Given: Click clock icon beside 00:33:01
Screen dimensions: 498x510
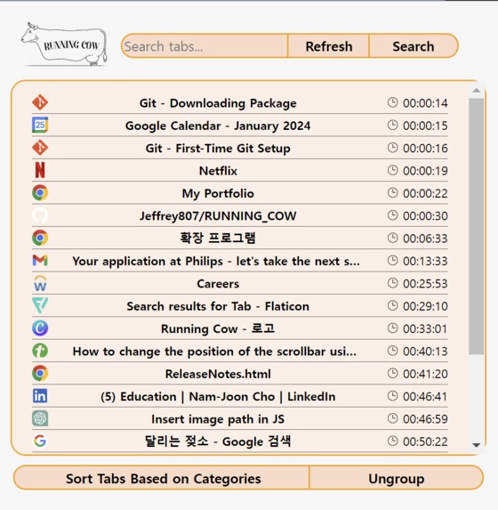Looking at the screenshot, I should coord(393,328).
